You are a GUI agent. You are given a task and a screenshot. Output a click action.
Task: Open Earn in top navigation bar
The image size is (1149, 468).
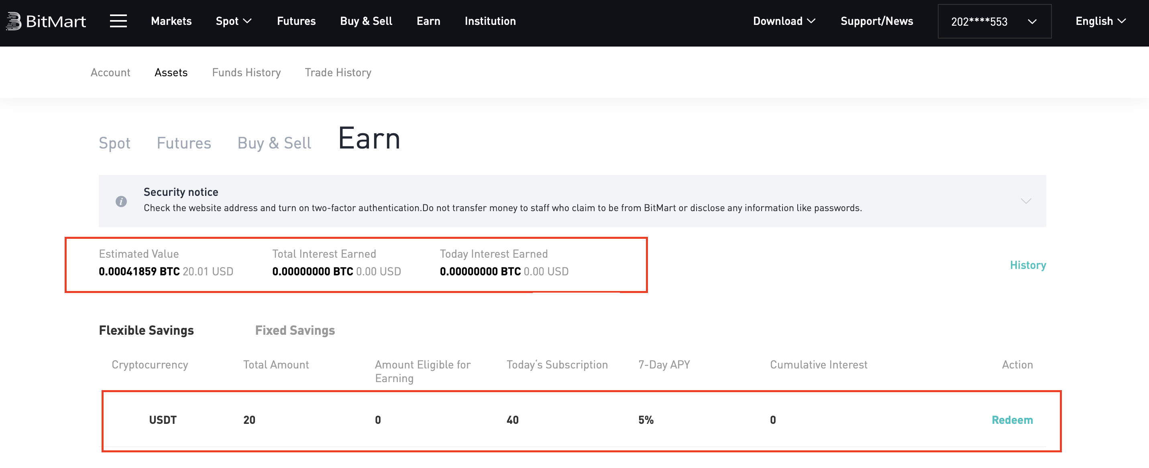428,21
